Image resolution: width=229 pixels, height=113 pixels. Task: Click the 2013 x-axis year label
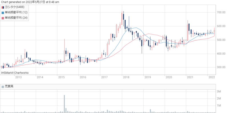click(x=19, y=77)
